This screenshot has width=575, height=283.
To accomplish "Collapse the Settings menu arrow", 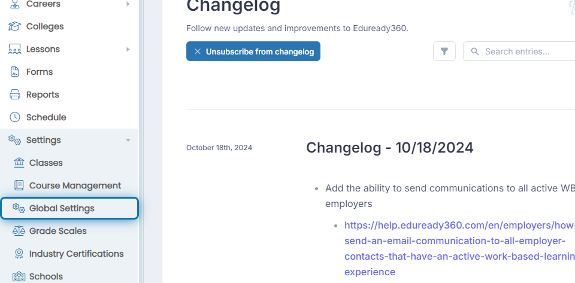I will [128, 140].
